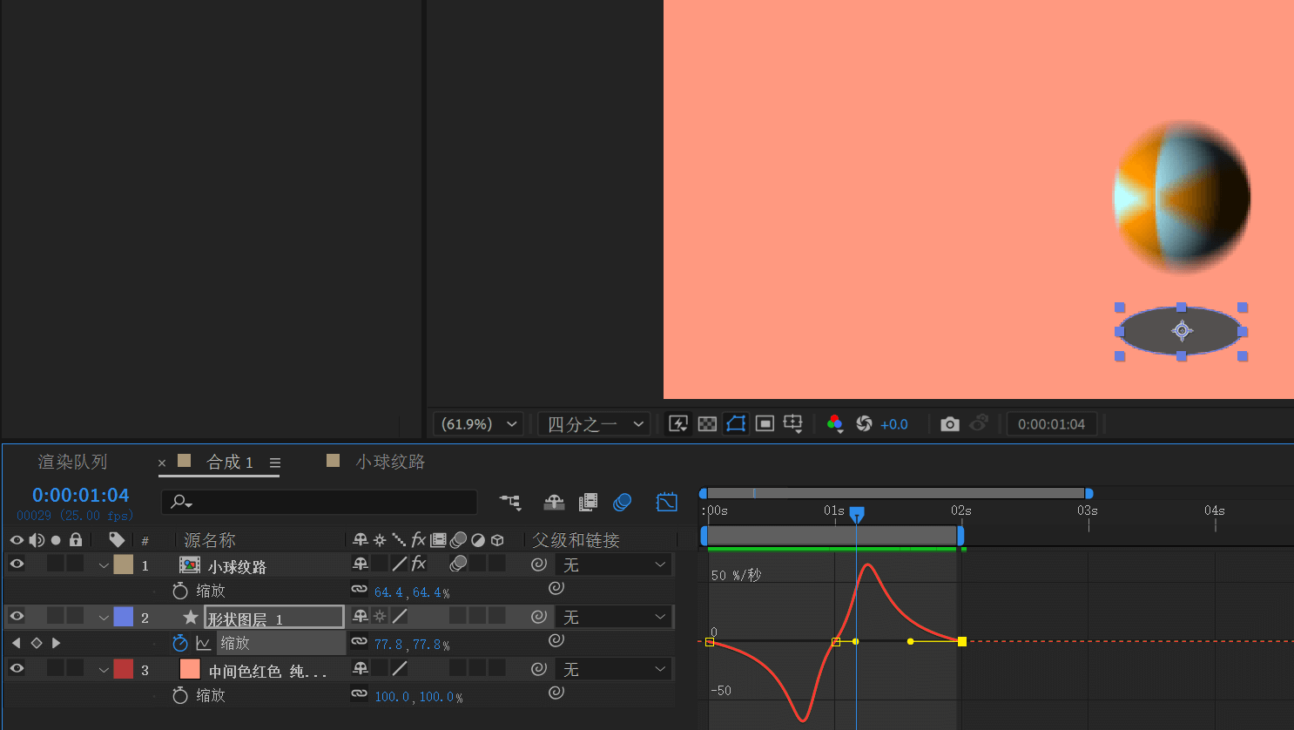Include 形状图层 缩放 in graph editor set

204,643
